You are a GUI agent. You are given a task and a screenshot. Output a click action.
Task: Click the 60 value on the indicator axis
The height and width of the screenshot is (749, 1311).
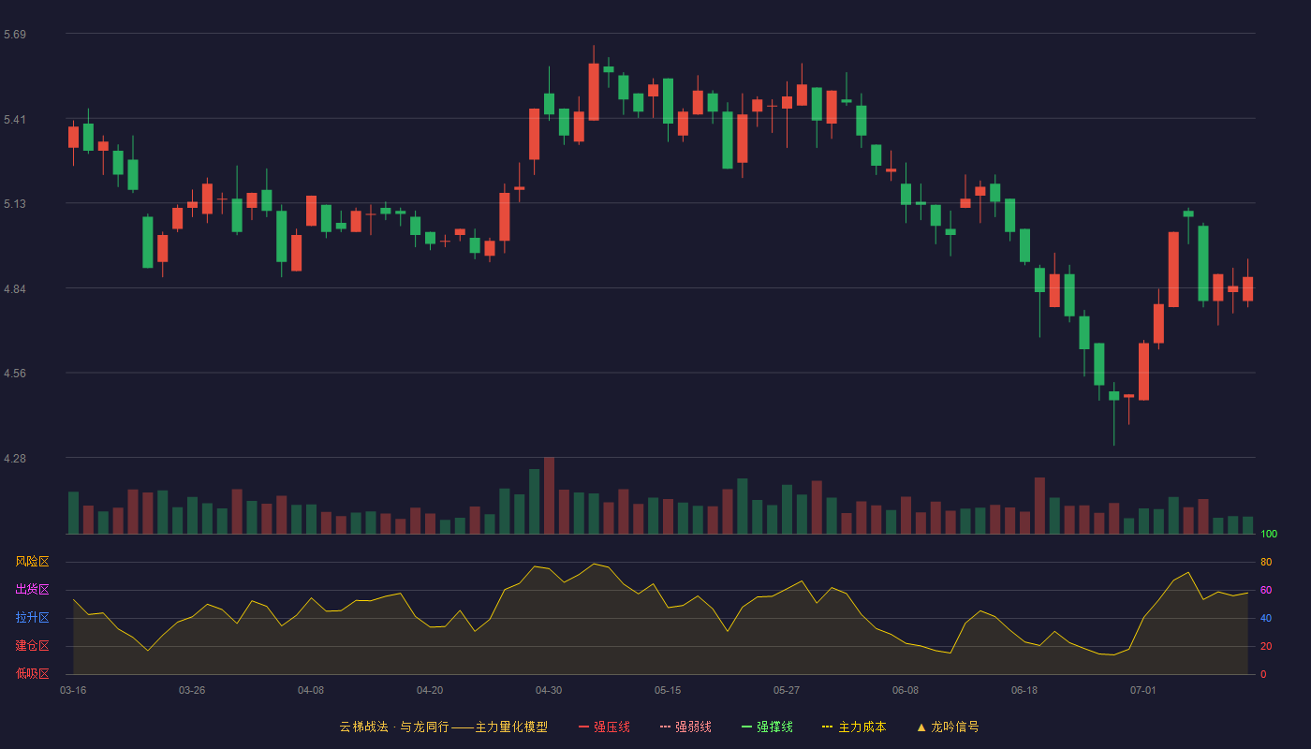pyautogui.click(x=1266, y=590)
